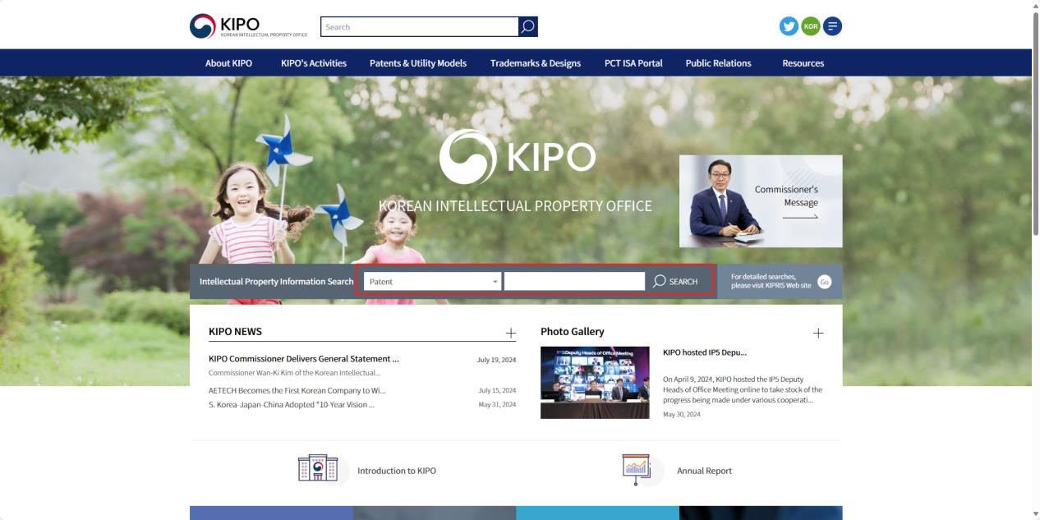Click the Annual Report link text

coord(704,472)
